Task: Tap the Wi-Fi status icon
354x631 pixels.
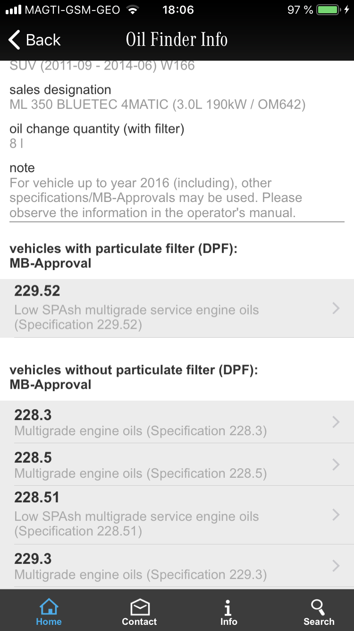Action: (x=134, y=10)
